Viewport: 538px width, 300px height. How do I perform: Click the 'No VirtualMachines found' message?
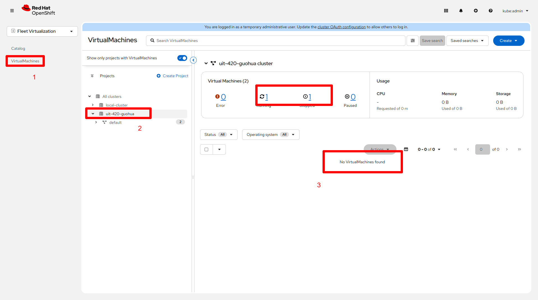tap(362, 162)
